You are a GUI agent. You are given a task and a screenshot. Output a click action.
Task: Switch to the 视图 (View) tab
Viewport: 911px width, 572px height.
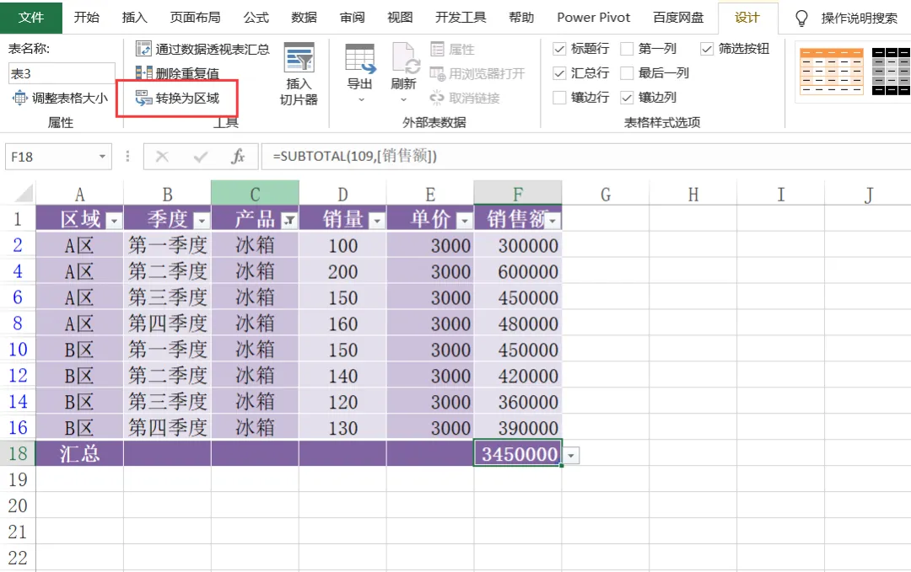pos(400,18)
